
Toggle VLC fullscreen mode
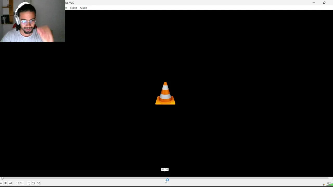click(x=17, y=183)
